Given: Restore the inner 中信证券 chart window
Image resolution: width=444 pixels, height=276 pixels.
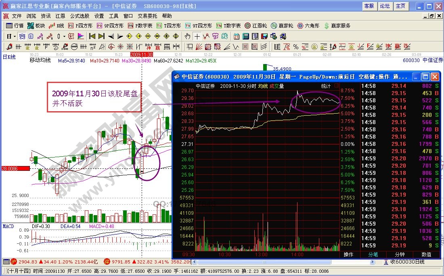Looking at the screenshot, I should (x=432, y=16).
